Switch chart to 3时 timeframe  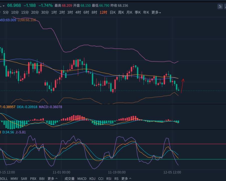point(70,12)
